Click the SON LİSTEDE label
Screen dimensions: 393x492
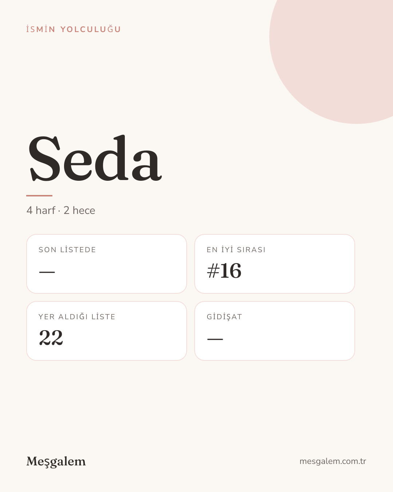[x=67, y=250]
